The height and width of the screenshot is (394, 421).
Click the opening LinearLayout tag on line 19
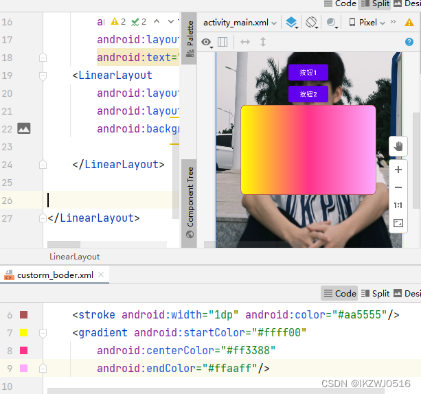tap(112, 76)
